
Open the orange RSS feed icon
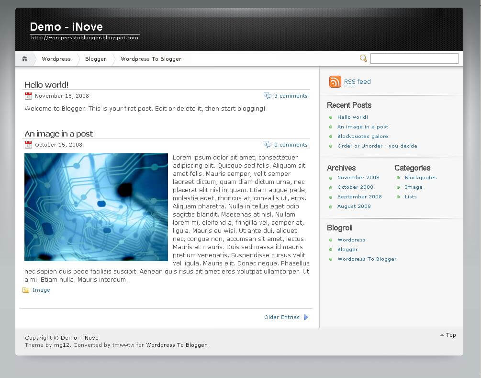[x=335, y=81]
